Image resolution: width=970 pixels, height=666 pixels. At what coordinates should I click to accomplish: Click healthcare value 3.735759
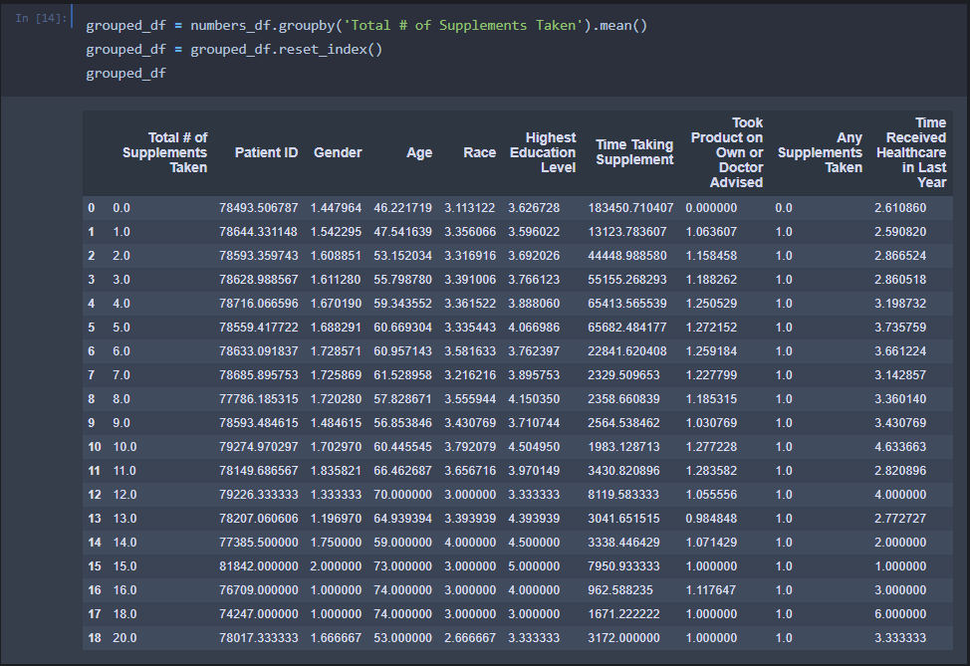900,328
